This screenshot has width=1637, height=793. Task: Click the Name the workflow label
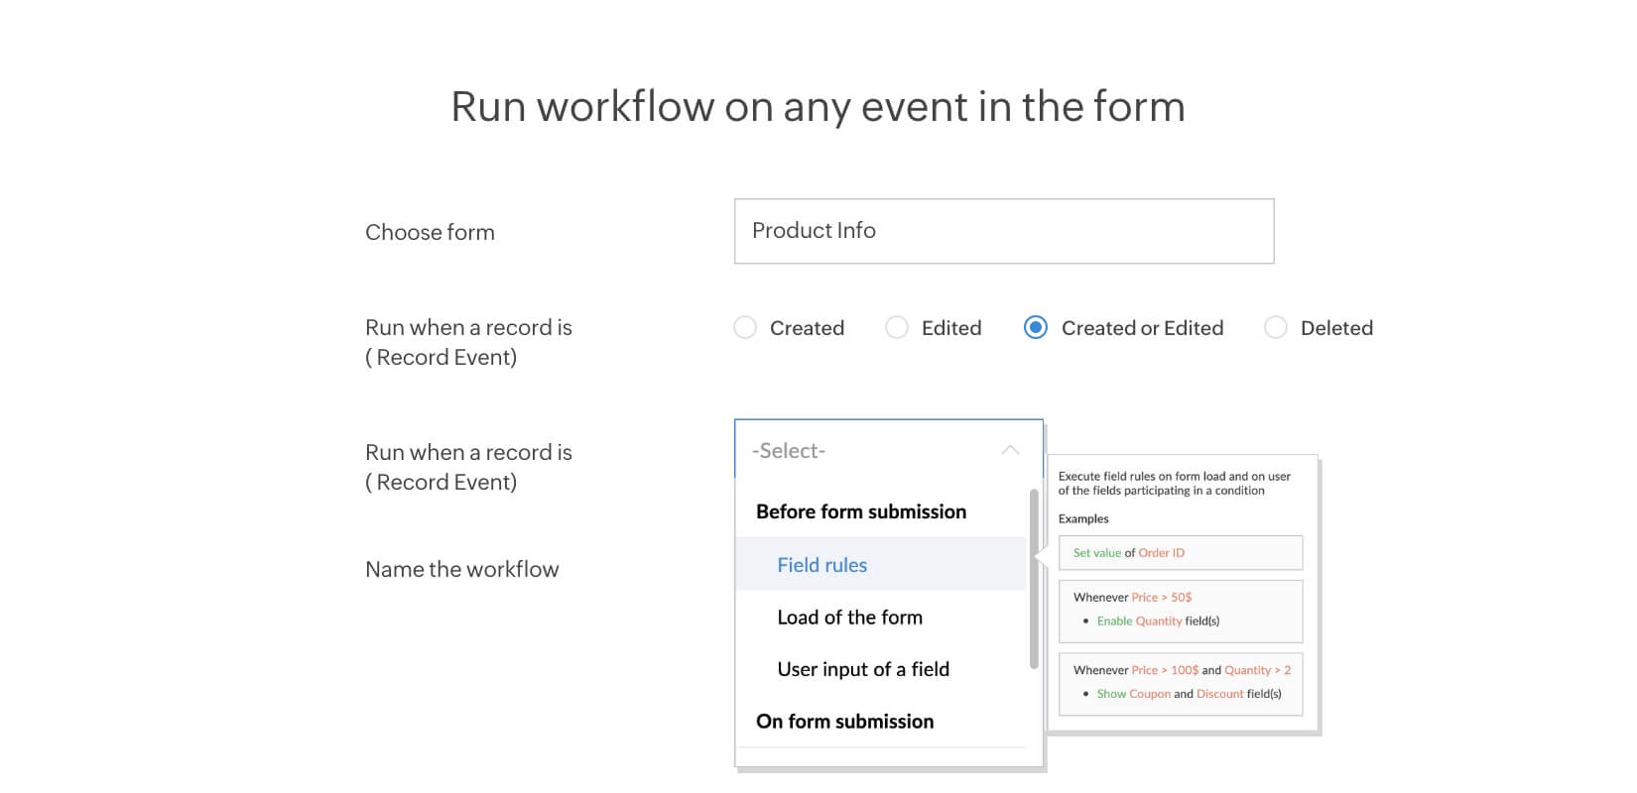[461, 570]
